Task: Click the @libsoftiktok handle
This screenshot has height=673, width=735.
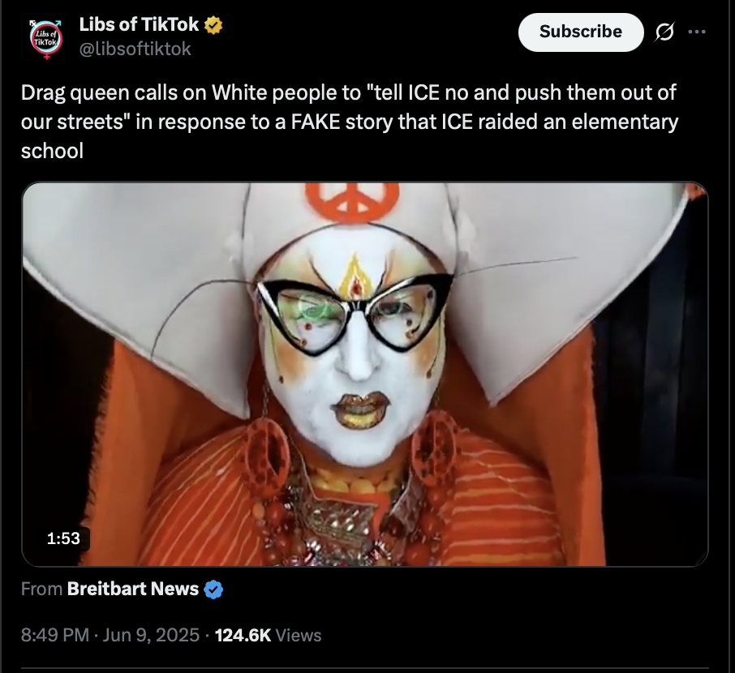Action: pos(135,49)
